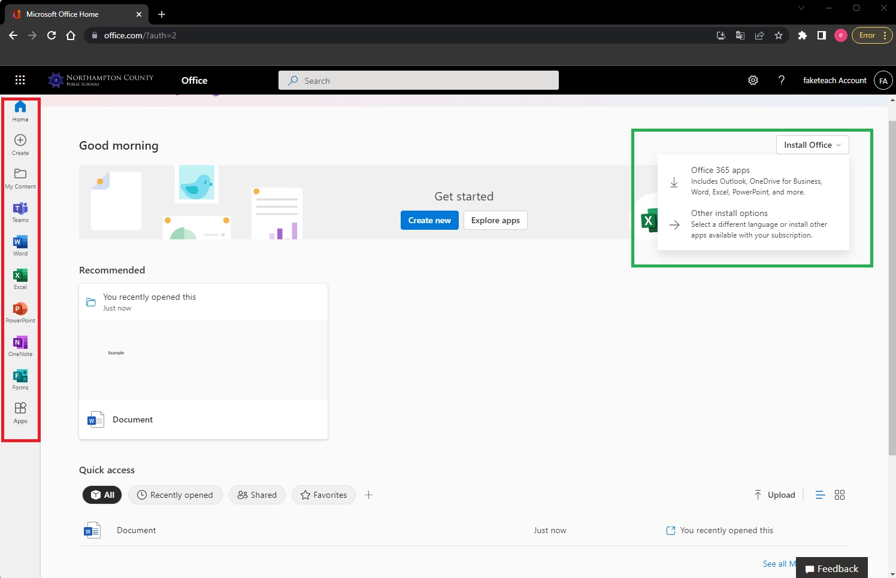896x578 pixels.
Task: Add a new Quick access filter
Action: tap(368, 495)
